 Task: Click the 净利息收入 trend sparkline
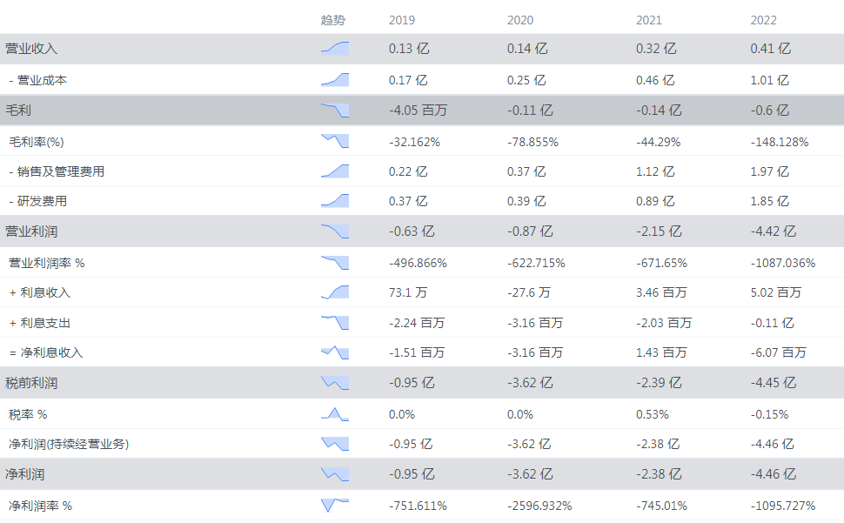(x=335, y=352)
